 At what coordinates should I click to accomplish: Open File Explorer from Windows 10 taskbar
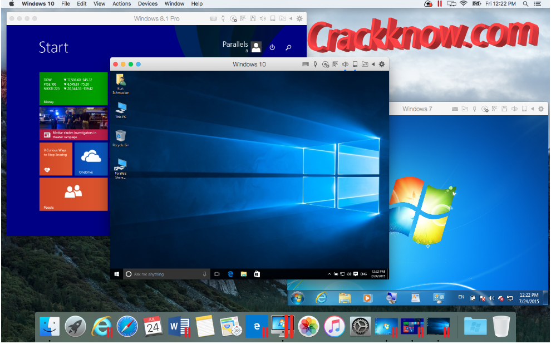coord(244,274)
